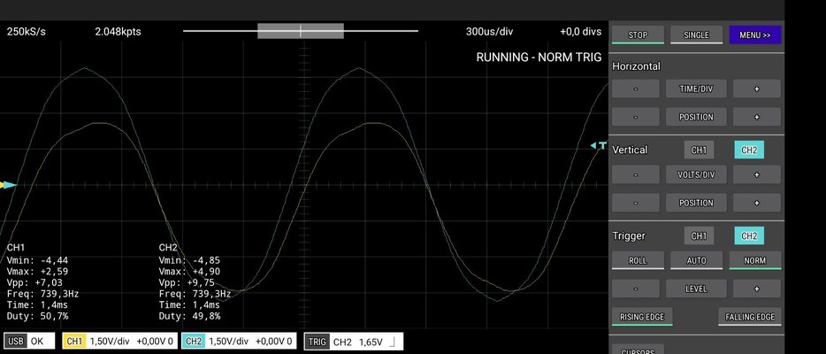Open the MENU >> panel
The width and height of the screenshot is (826, 354).
pos(755,35)
